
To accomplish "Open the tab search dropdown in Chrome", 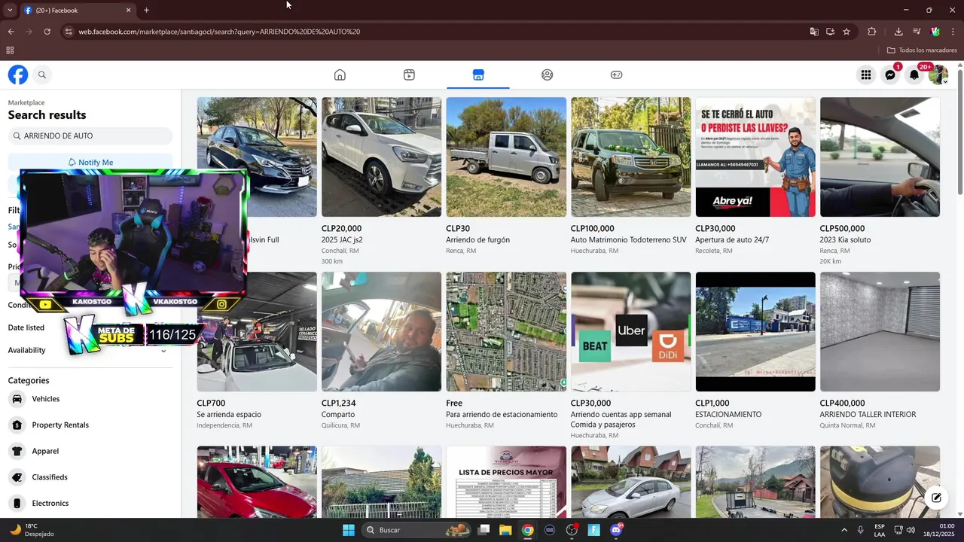I will pos(10,11).
